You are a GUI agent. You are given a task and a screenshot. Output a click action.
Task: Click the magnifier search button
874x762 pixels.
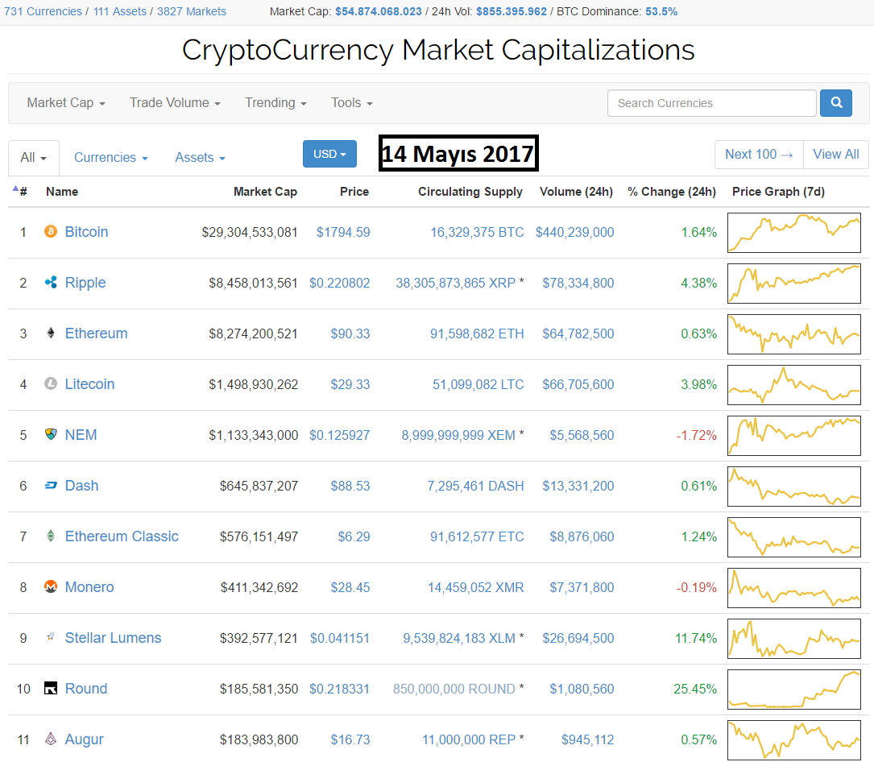(x=835, y=102)
